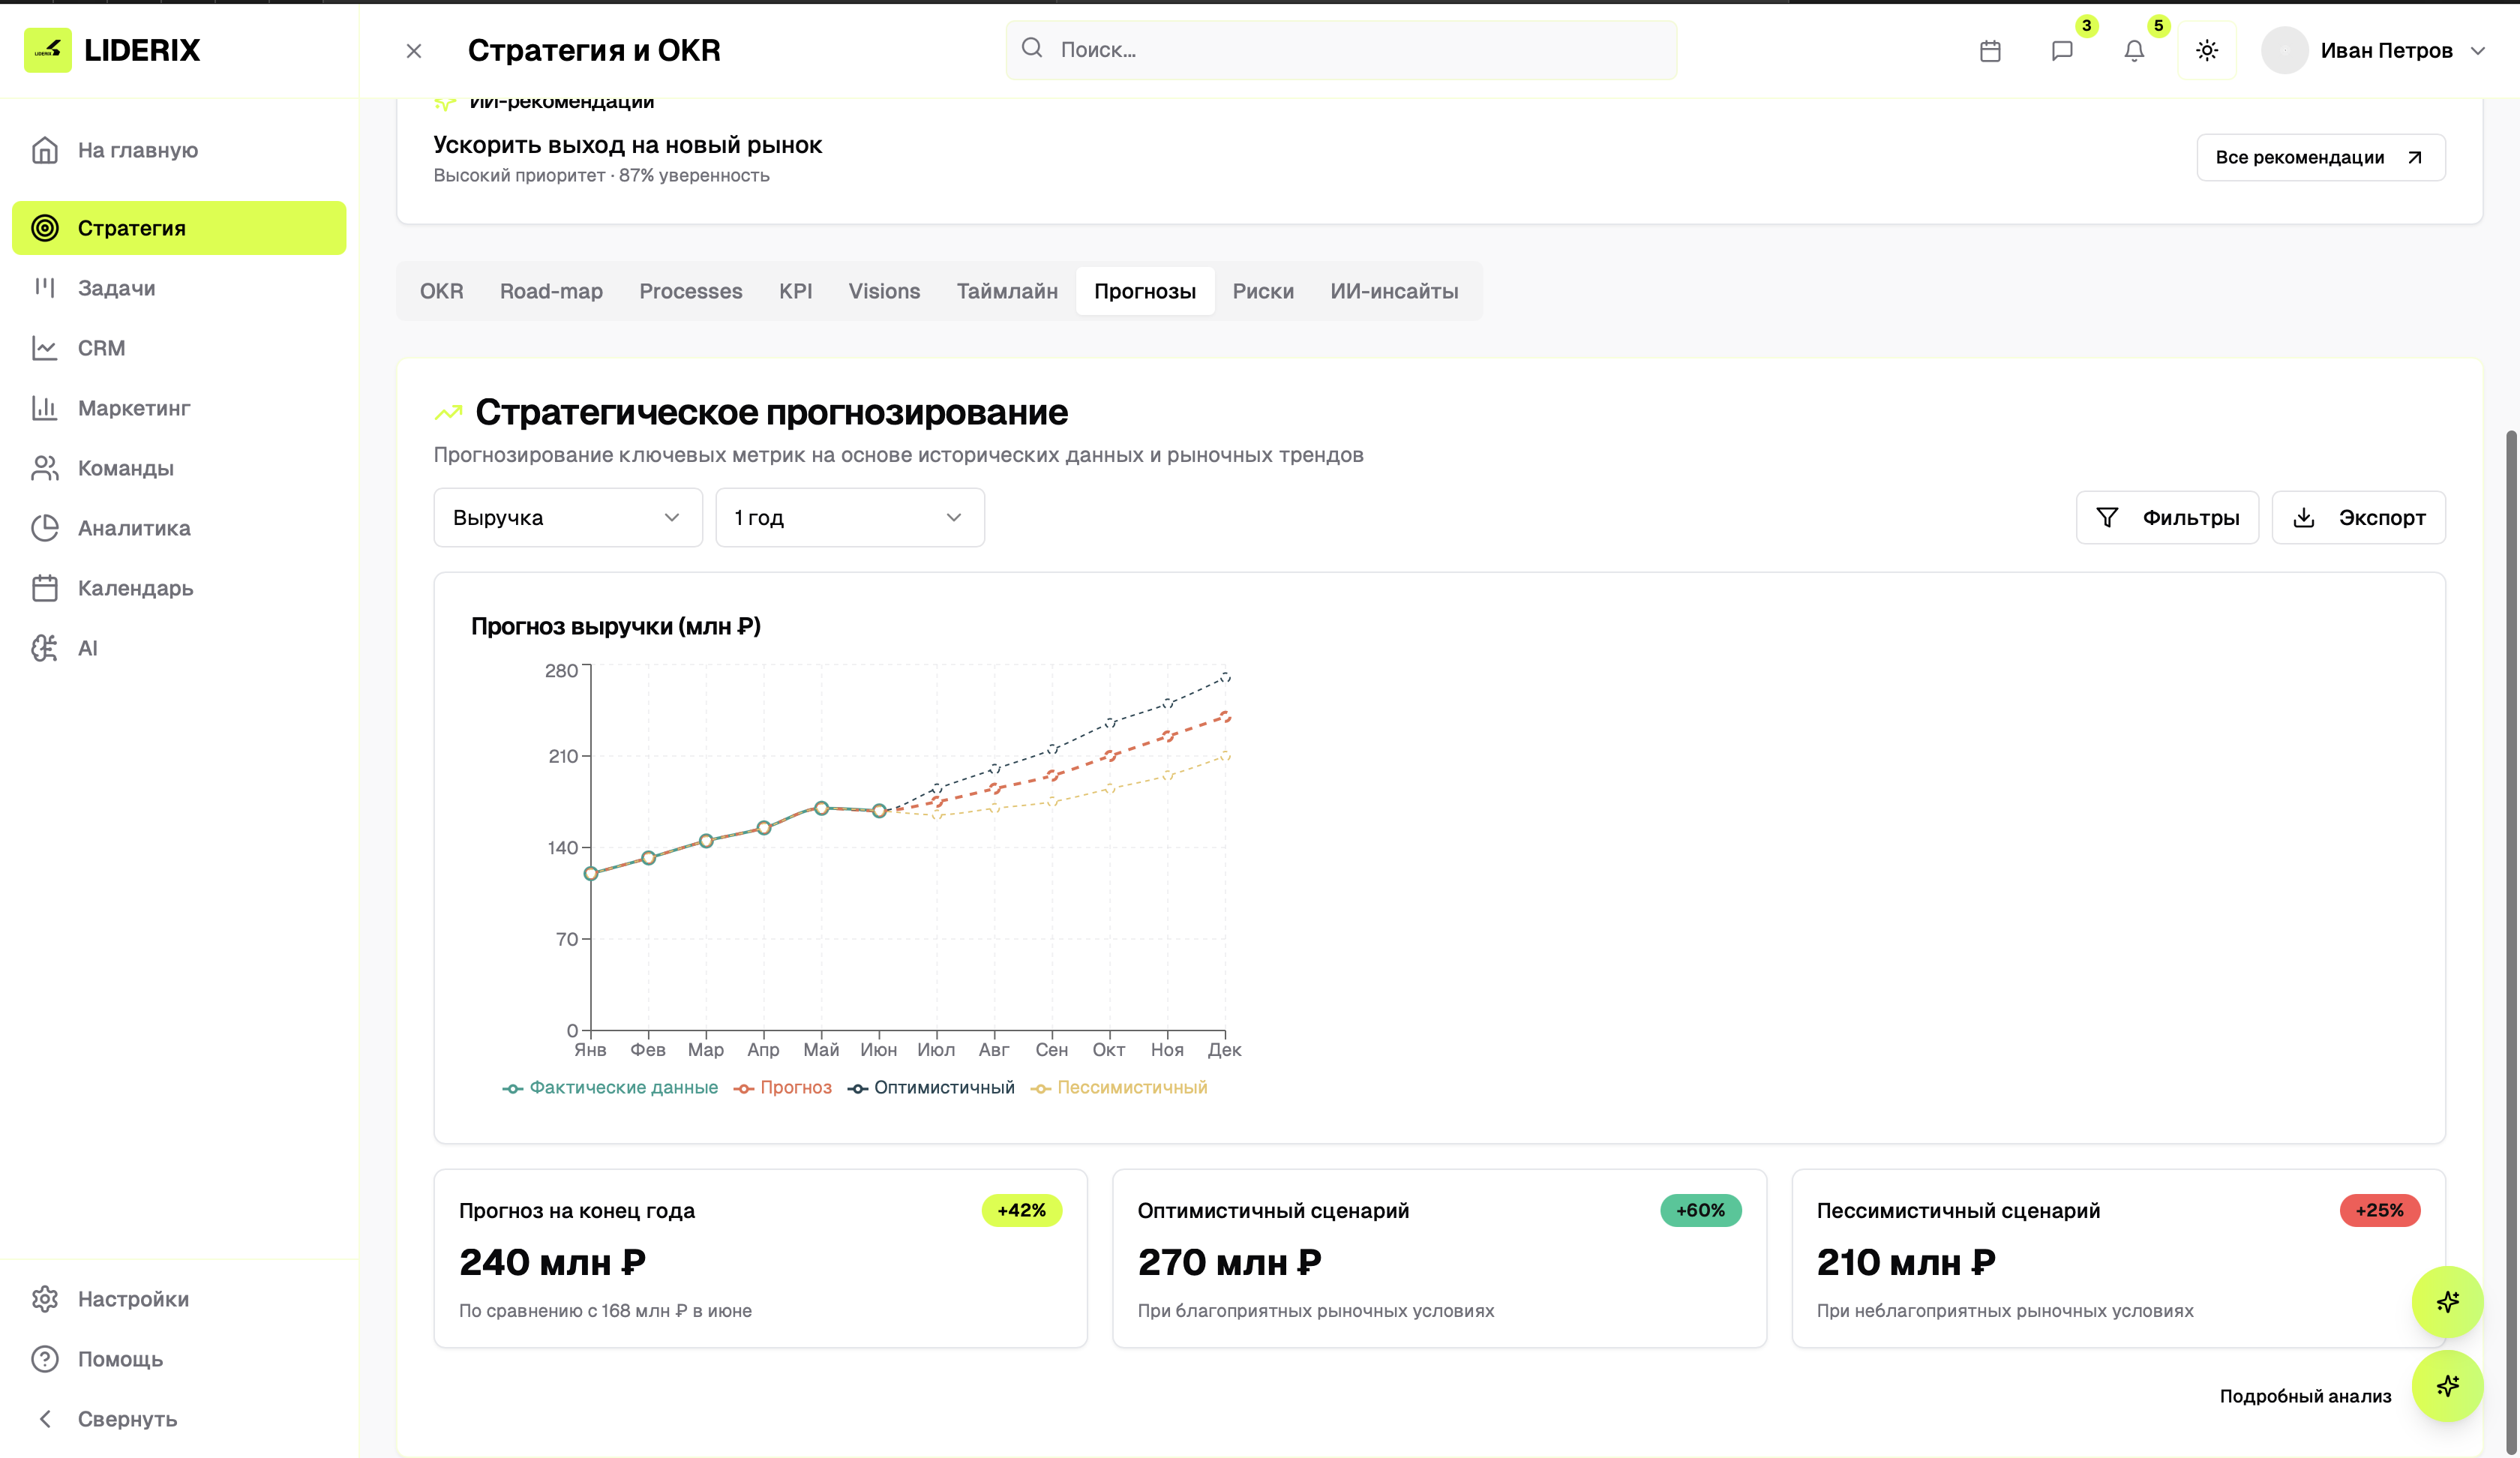
Task: Click the Июн data point on the chart
Action: [x=879, y=811]
